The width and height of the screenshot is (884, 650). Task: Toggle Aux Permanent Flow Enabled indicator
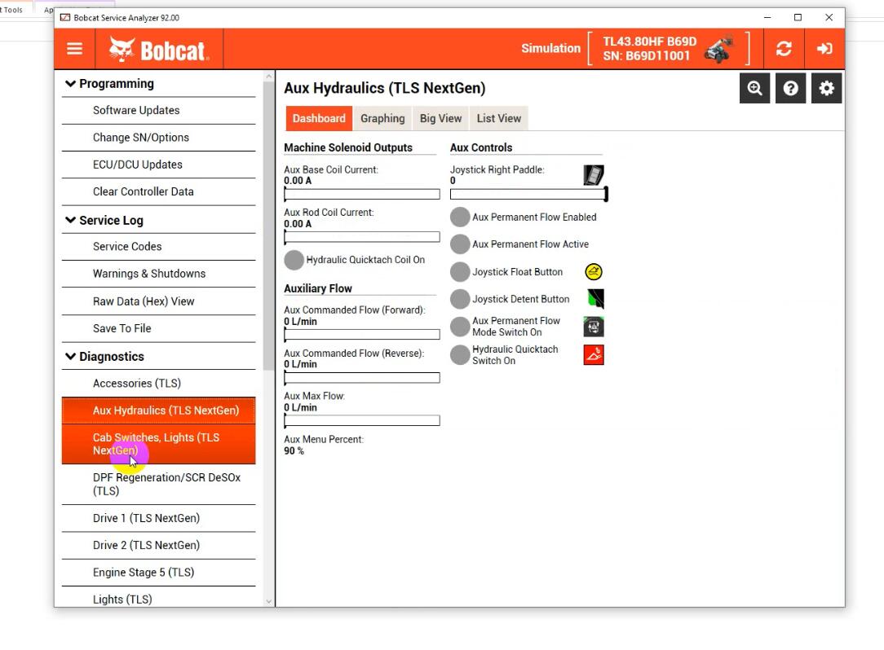pos(460,217)
